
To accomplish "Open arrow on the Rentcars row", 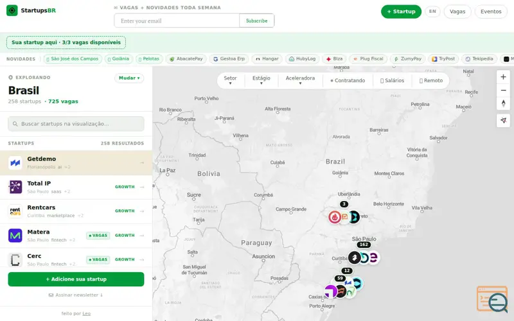I will pyautogui.click(x=142, y=211).
